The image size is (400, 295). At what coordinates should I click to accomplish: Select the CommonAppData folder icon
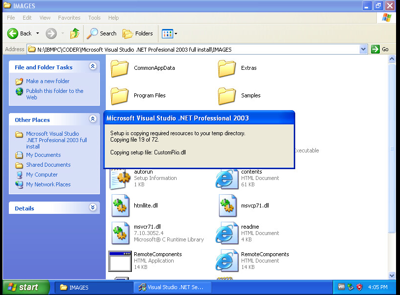point(120,68)
